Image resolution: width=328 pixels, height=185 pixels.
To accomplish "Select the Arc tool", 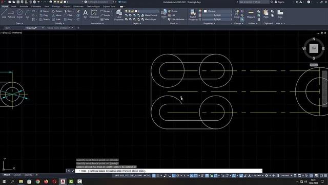I will [x=28, y=14].
